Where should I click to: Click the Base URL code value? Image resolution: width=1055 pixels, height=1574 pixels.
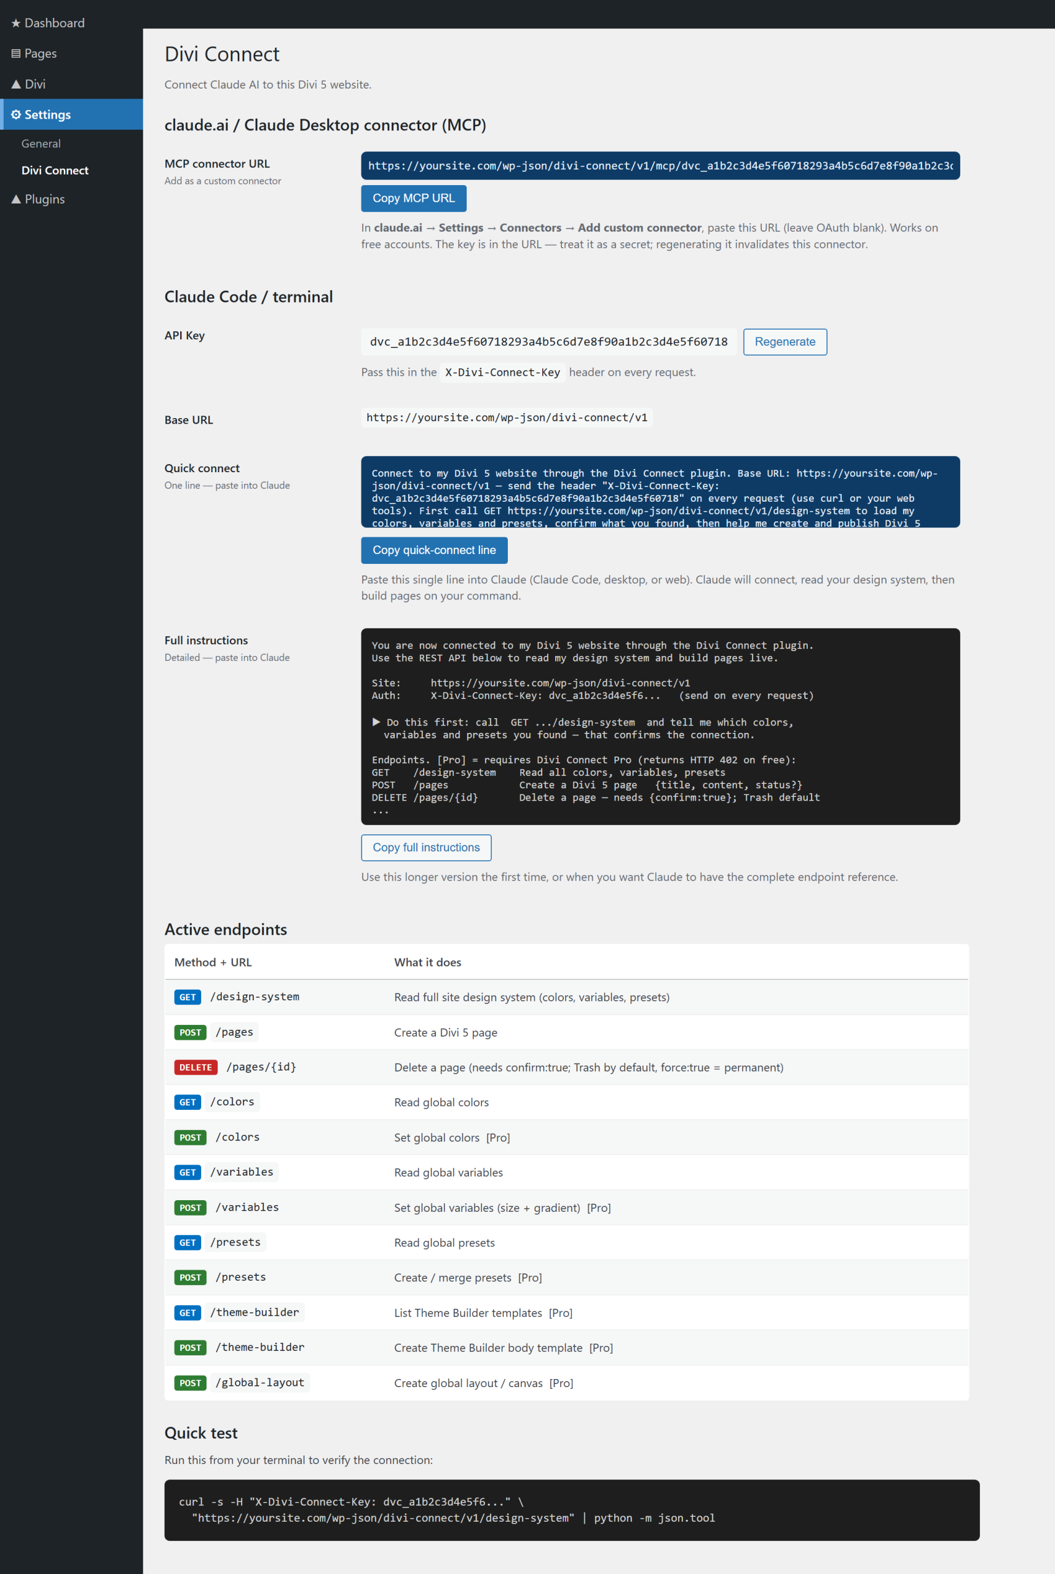point(507,417)
